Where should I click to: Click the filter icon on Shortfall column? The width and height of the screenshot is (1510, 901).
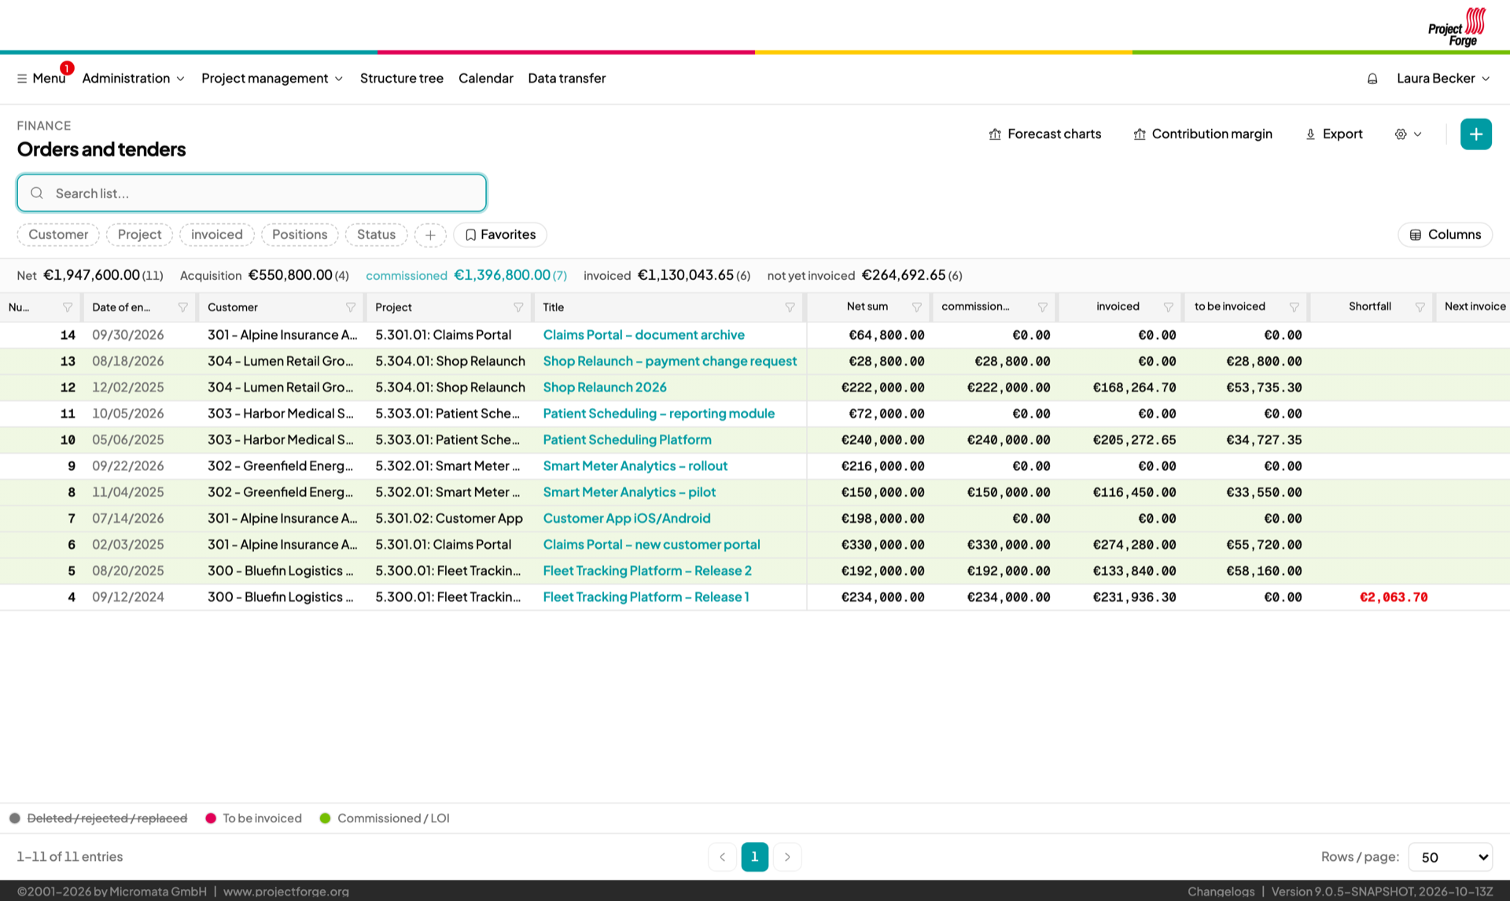(1420, 307)
